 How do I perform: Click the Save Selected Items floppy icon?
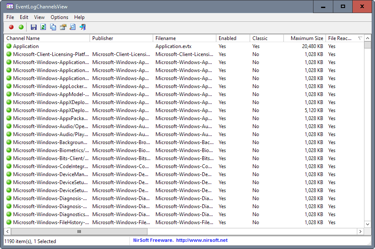click(x=33, y=27)
